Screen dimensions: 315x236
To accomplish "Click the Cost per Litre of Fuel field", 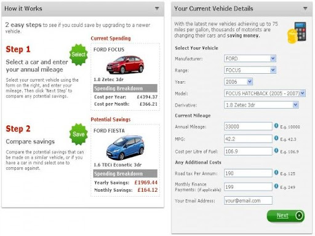I will [248, 151].
